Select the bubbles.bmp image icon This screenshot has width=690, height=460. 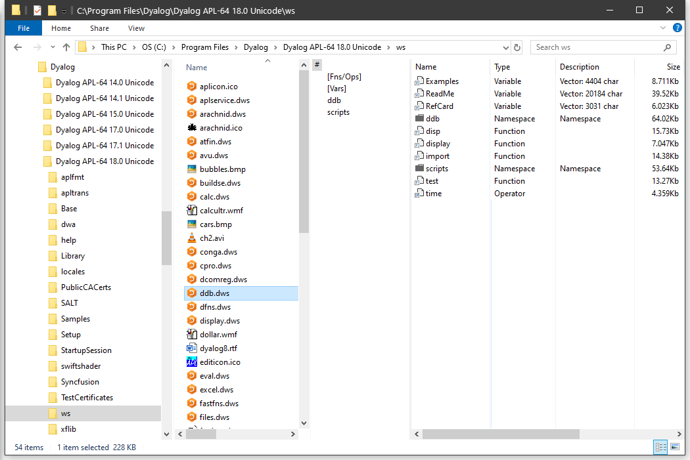click(x=192, y=169)
